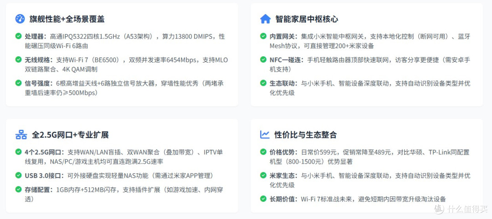
Task: Click the bold label 价格优势
Action: click(x=283, y=152)
